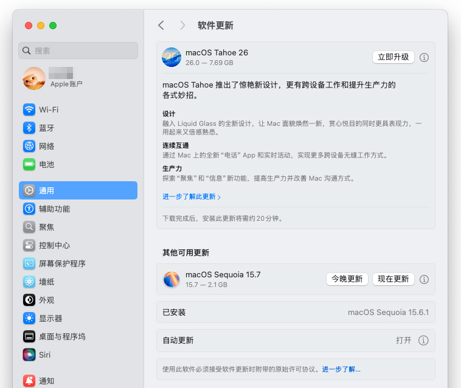Click the macOS Sequoia 15.6.1 installed version
The height and width of the screenshot is (388, 461).
click(x=388, y=312)
